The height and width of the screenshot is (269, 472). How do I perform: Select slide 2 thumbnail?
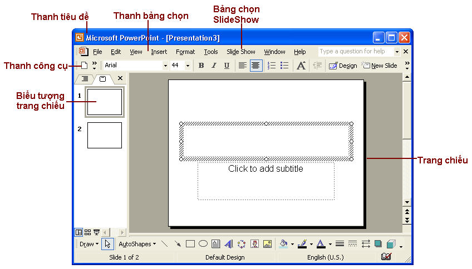tap(105, 135)
